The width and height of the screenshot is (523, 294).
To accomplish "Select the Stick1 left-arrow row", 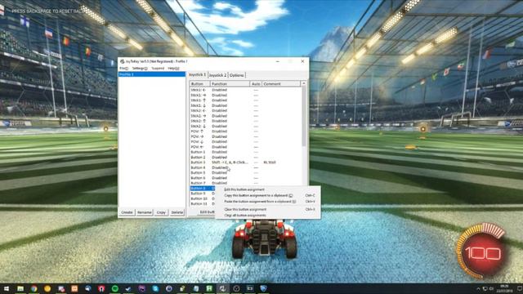I will tap(245, 90).
